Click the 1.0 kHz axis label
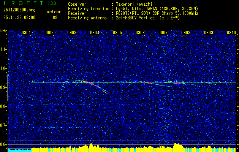This screenshot has height=152, width=239. pos(3,68)
